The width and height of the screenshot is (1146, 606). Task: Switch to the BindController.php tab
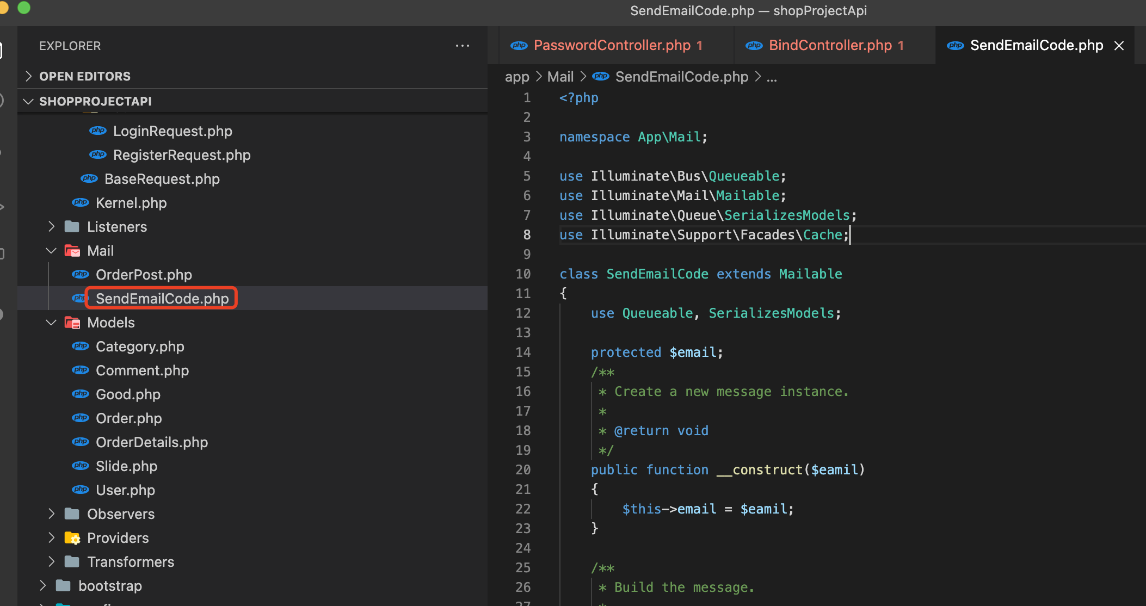(x=830, y=46)
